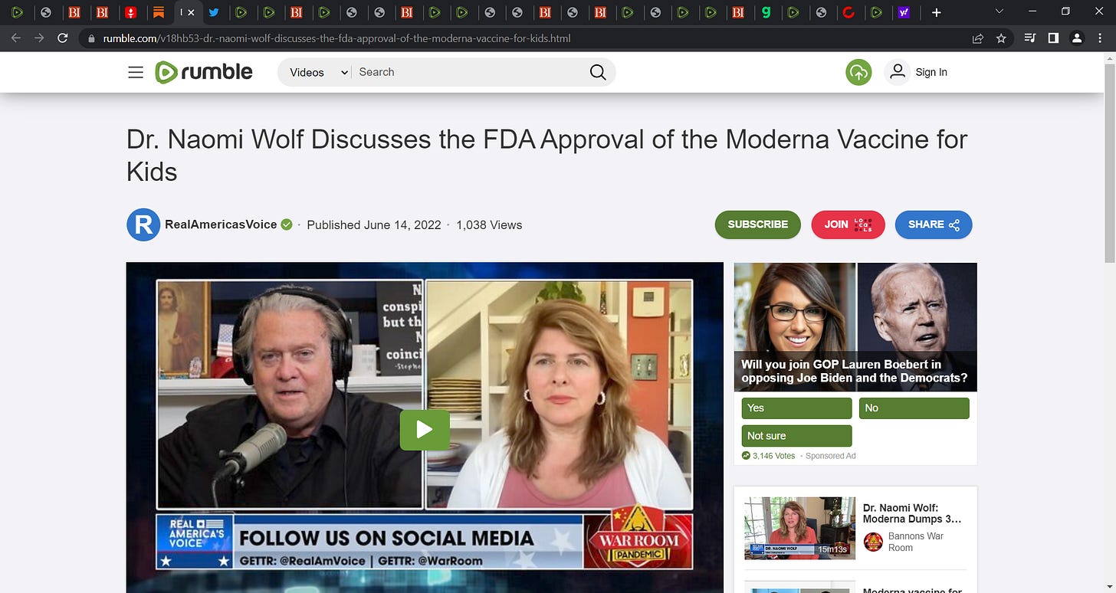The height and width of the screenshot is (593, 1116).
Task: Vote Yes in the Boebert poll
Action: (796, 408)
